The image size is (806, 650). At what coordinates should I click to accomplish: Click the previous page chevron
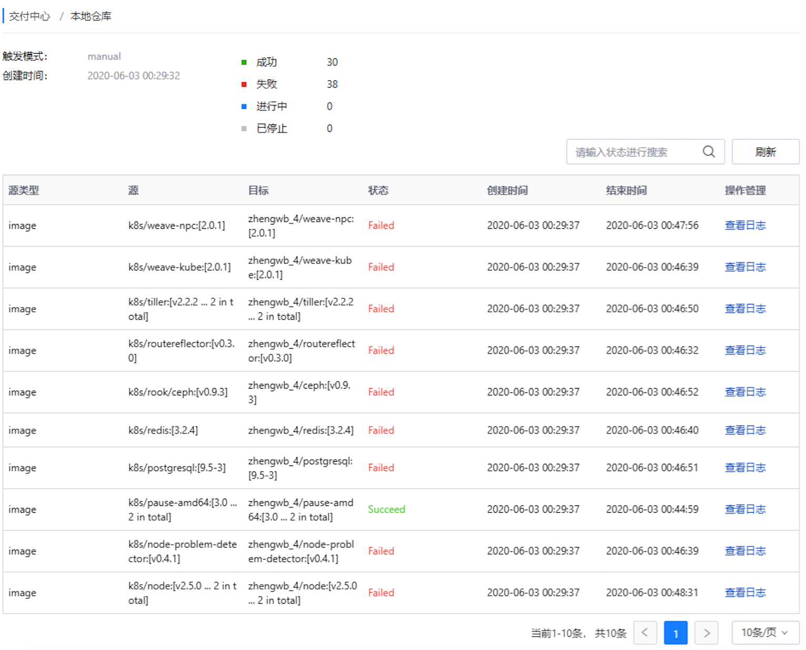click(646, 633)
